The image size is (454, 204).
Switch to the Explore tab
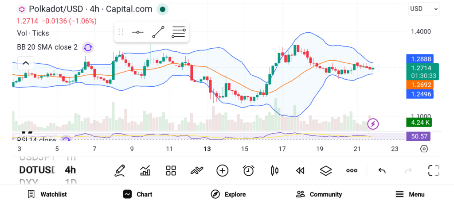tap(228, 194)
